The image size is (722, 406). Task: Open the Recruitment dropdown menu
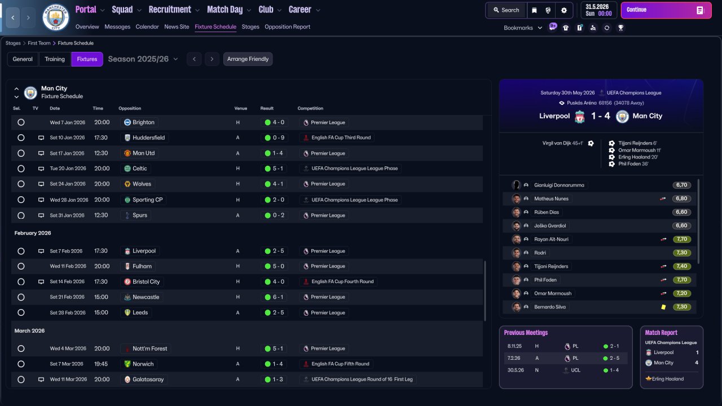(174, 10)
